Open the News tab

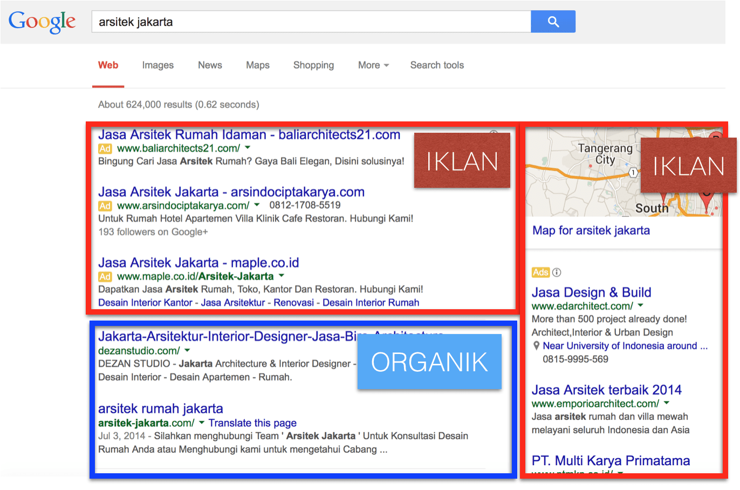point(210,65)
